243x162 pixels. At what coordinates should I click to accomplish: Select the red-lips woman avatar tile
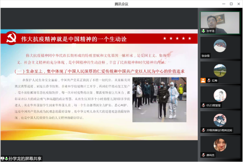(x=220, y=147)
